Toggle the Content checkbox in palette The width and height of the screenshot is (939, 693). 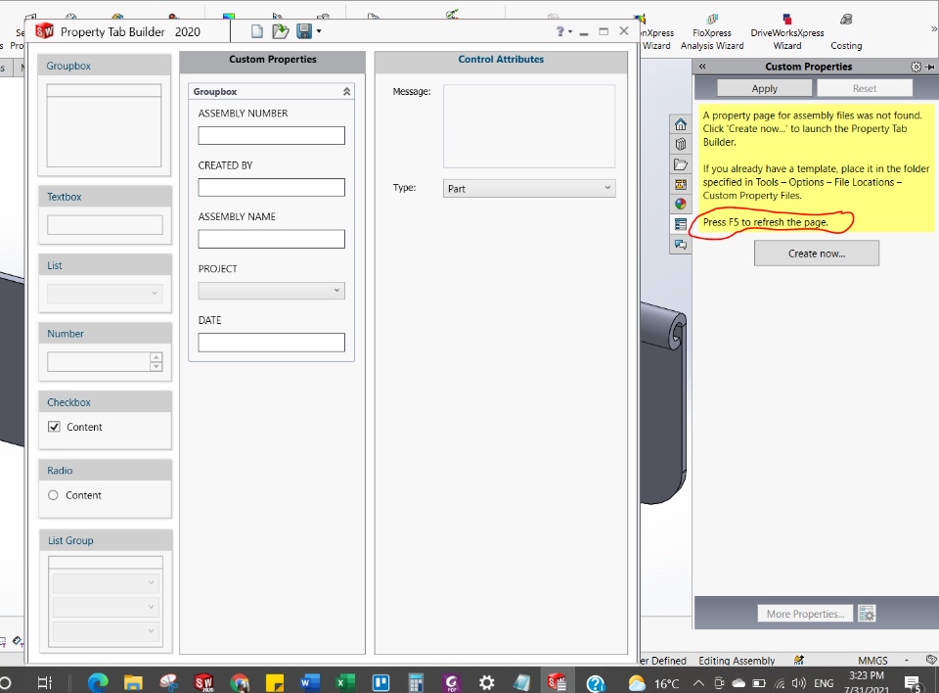point(54,427)
